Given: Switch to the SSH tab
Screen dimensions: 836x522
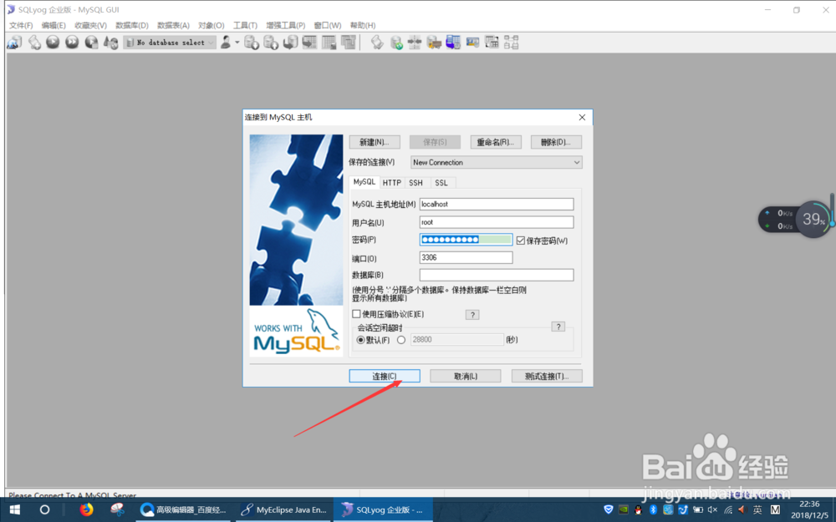Looking at the screenshot, I should coord(415,182).
